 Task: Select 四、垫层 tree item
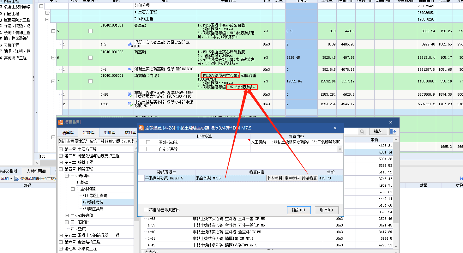point(78,229)
